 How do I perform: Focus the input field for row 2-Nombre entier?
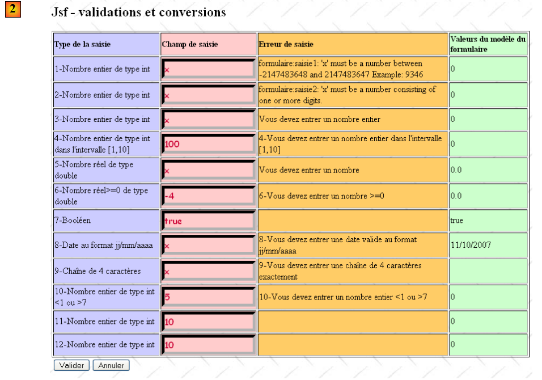point(208,95)
